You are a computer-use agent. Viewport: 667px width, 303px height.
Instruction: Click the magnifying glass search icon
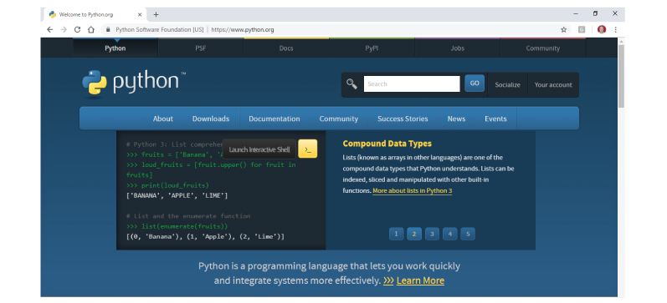point(351,83)
